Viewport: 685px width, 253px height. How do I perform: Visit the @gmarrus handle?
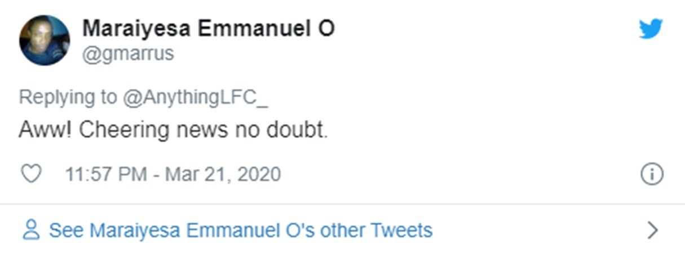[128, 54]
